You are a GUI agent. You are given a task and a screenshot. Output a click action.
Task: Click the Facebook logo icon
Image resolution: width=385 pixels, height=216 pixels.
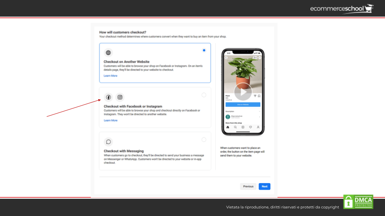[x=108, y=97]
